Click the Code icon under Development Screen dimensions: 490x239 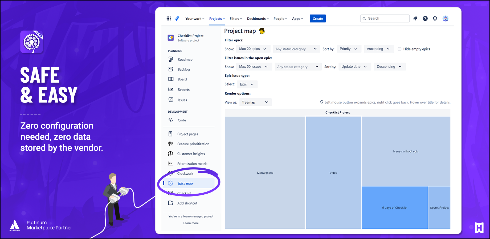[x=171, y=120]
